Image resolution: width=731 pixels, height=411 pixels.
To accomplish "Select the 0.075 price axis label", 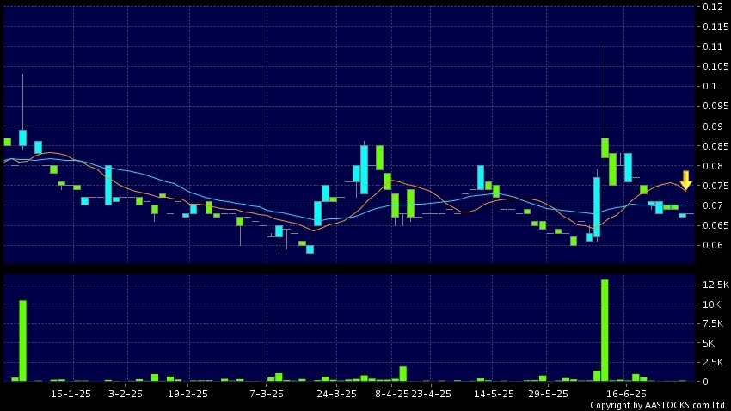I will tap(716, 186).
